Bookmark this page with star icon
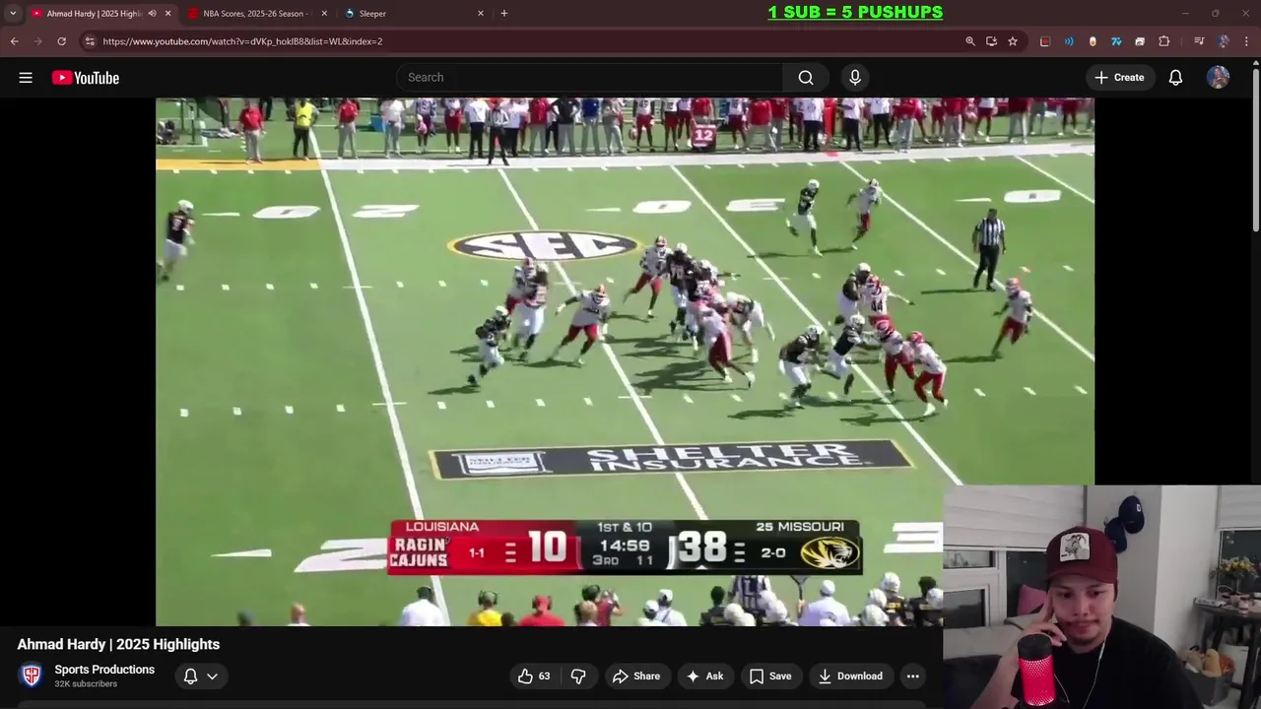The width and height of the screenshot is (1261, 709). point(1013,41)
